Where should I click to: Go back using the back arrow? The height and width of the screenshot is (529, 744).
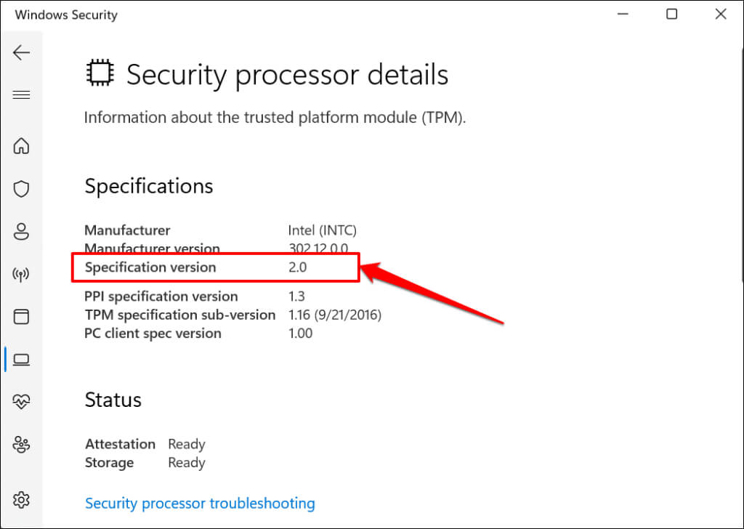[22, 52]
